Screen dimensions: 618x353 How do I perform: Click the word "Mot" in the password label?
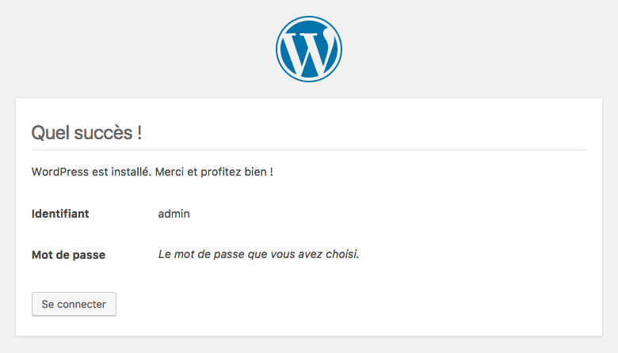point(42,255)
